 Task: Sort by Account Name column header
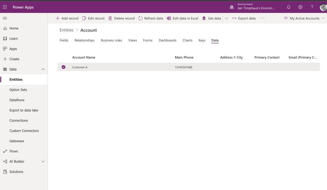pos(84,57)
